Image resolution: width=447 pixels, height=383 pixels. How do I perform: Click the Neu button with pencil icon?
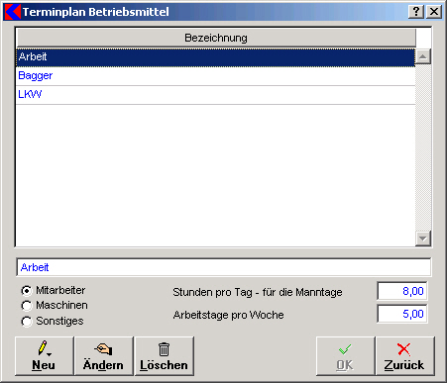[44, 356]
